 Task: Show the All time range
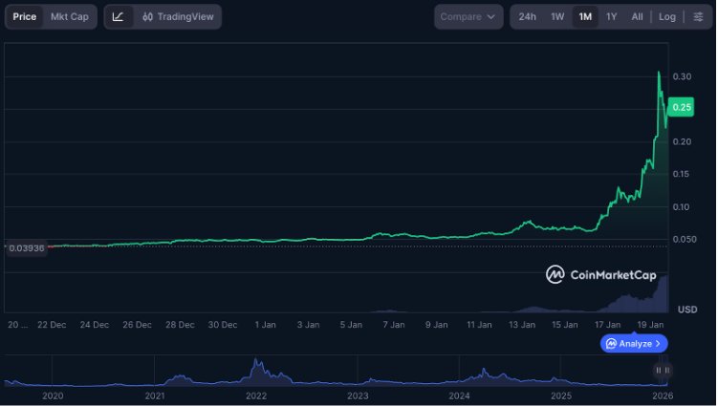637,16
